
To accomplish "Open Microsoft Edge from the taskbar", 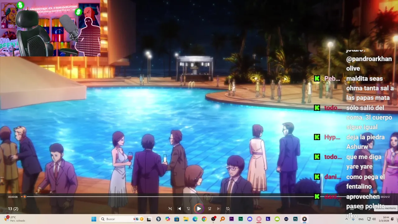I will 195,219.
